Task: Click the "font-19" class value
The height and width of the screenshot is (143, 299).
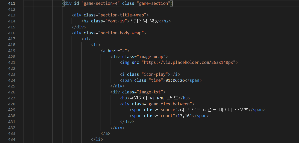Action: tap(116, 21)
